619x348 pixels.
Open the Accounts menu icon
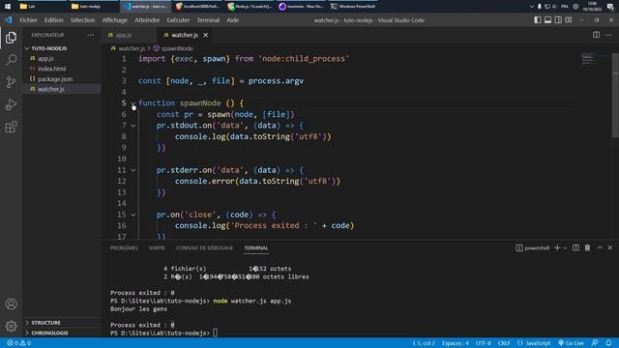point(11,304)
